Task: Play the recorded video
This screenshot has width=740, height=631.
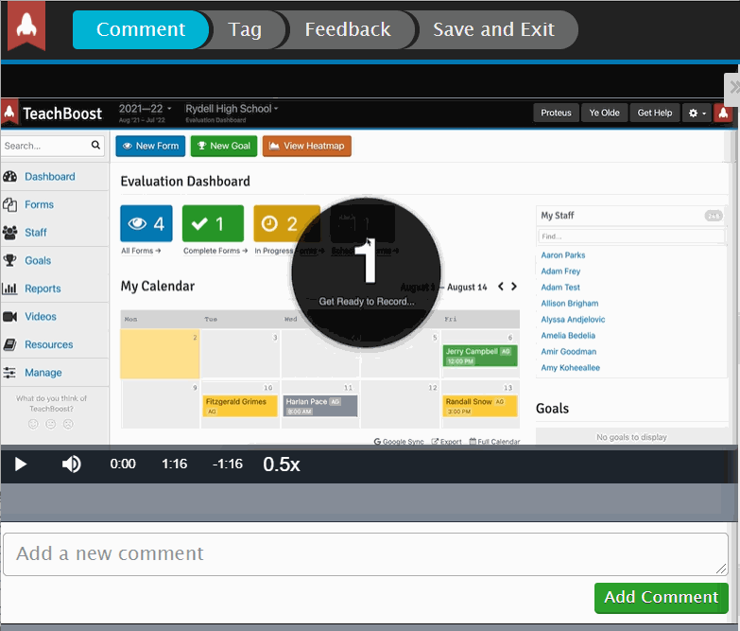Action: click(20, 464)
